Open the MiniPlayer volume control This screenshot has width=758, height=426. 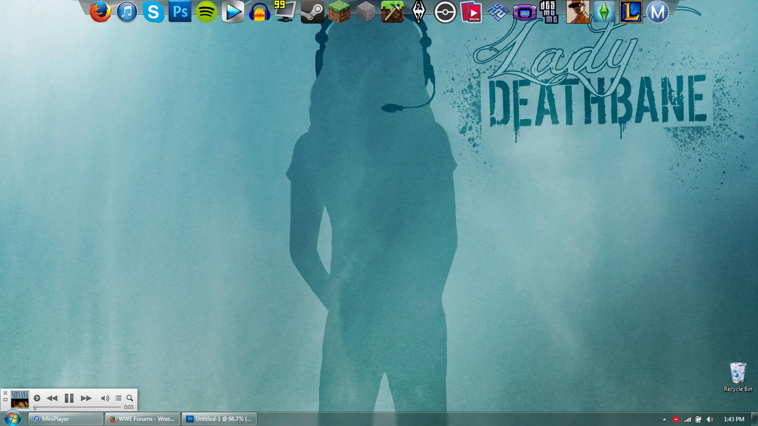[105, 398]
